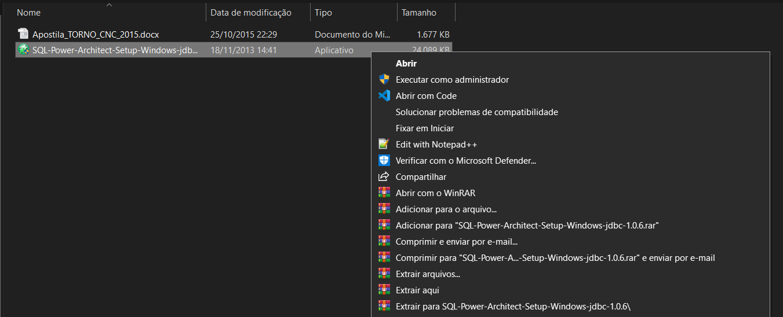This screenshot has height=317, width=783.
Task: Sort by Data de modificação column header
Action: pos(258,12)
